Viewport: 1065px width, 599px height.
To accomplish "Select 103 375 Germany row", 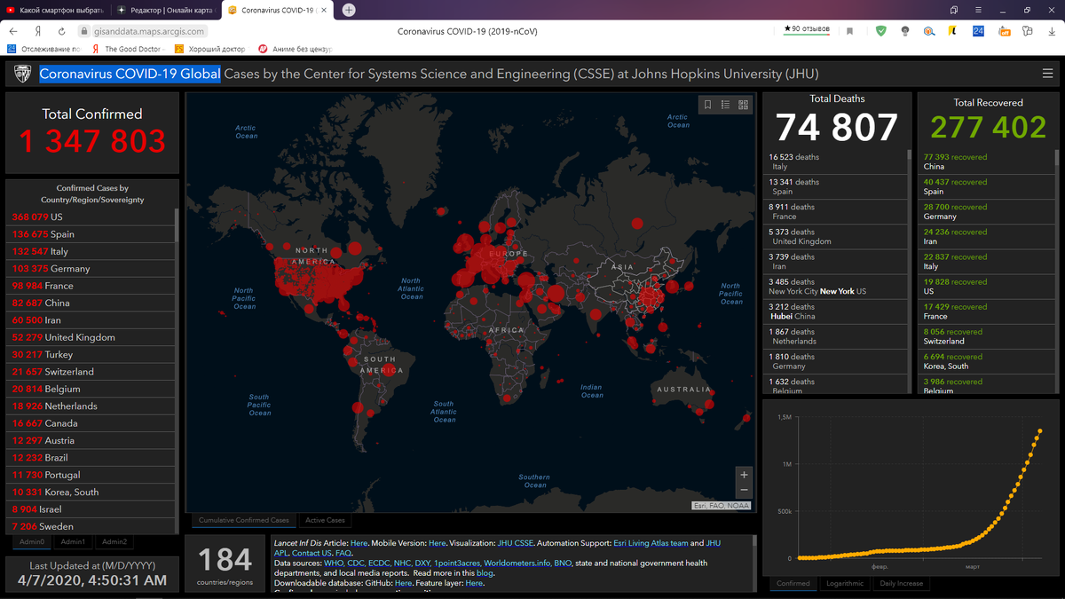I will pyautogui.click(x=90, y=269).
